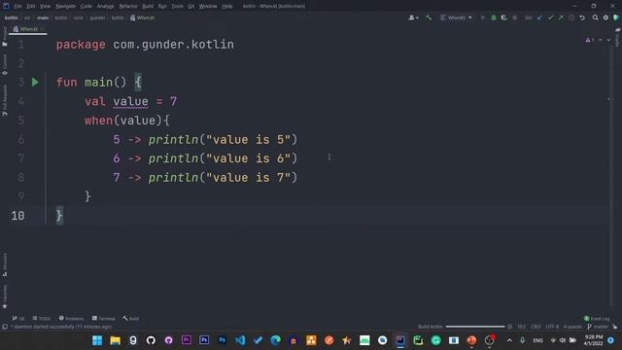
Task: Open File Explorer from taskbar
Action: coord(115,340)
